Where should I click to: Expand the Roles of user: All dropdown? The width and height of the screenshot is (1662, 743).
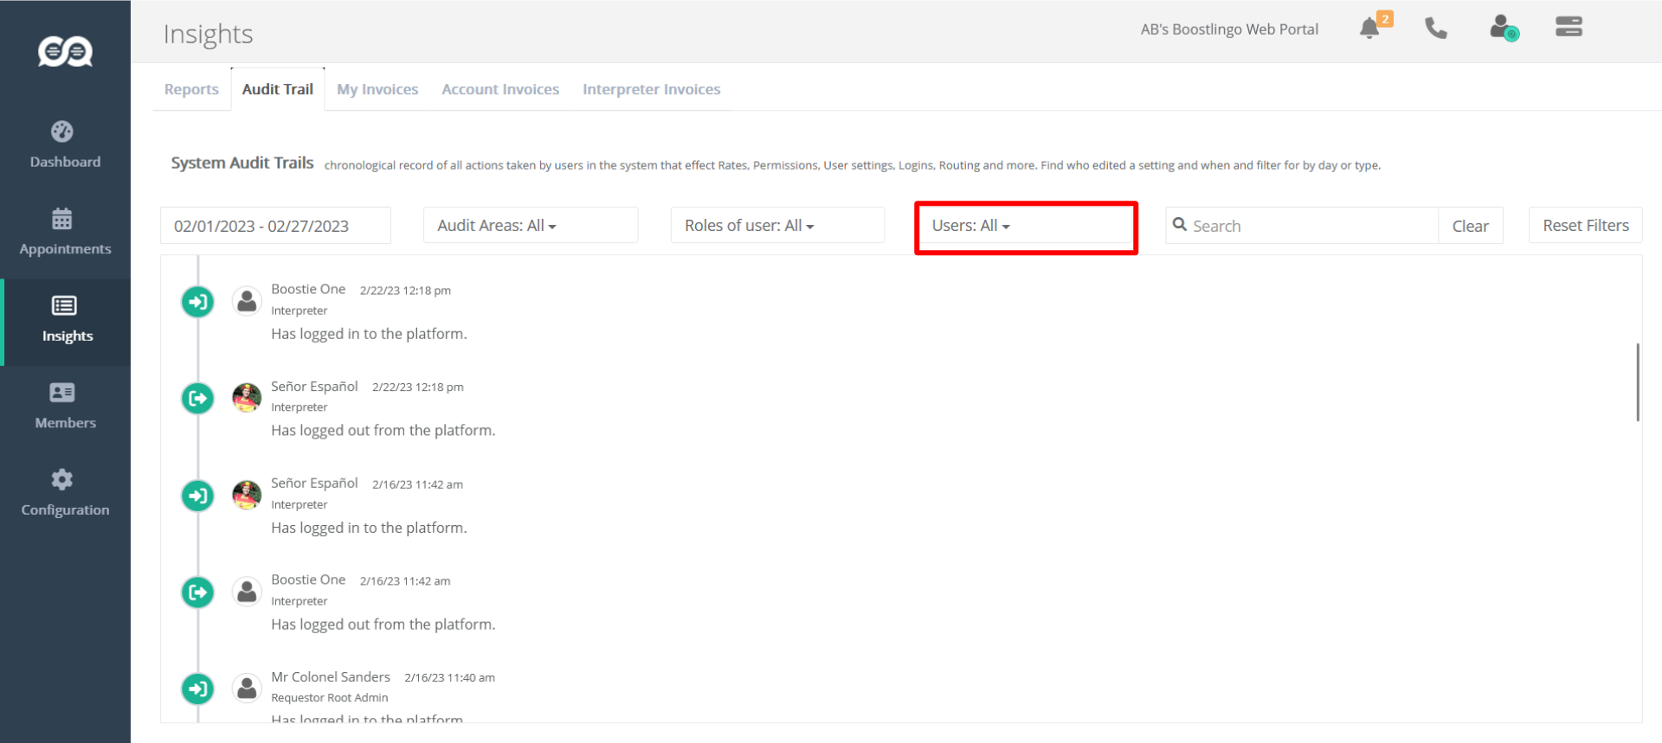pyautogui.click(x=777, y=225)
